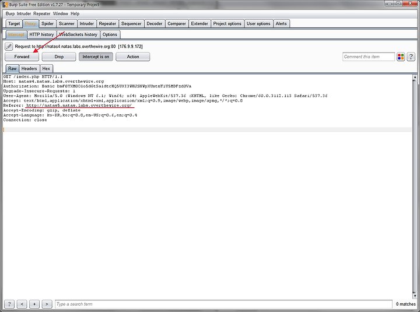The width and height of the screenshot is (420, 312).
Task: Click the Referer header line in request
Action: pyautogui.click(x=68, y=106)
